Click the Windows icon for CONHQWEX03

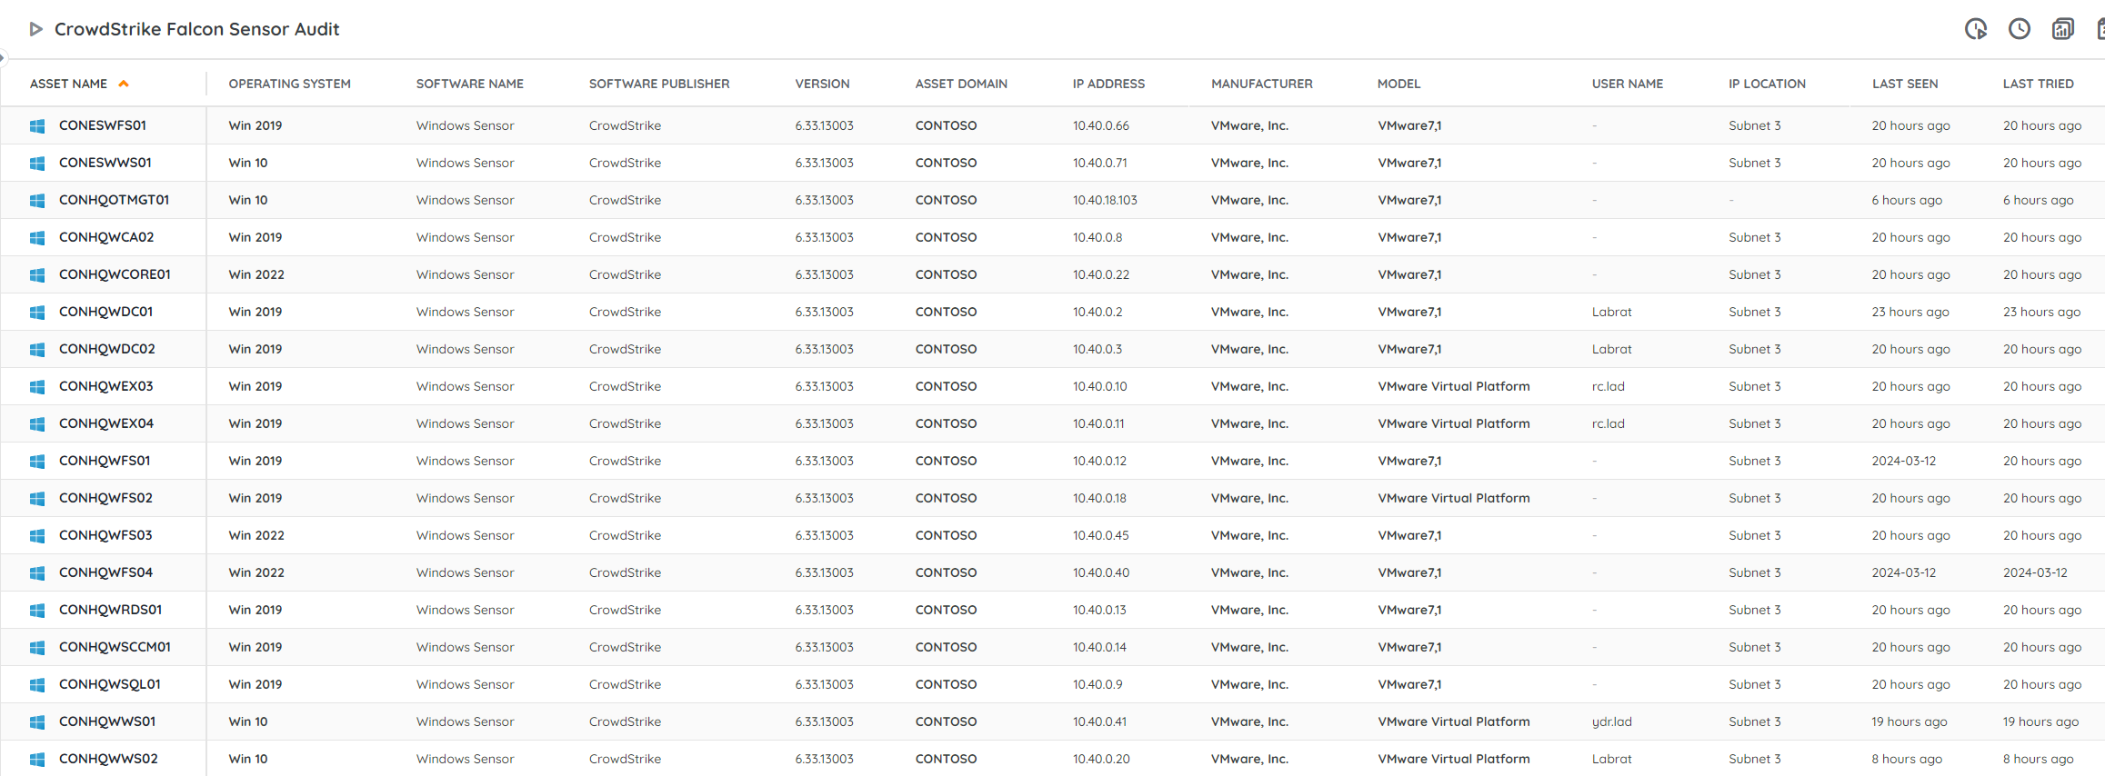[37, 387]
